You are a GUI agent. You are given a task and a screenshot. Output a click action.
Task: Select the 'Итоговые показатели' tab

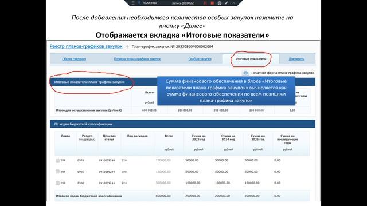coord(251,59)
